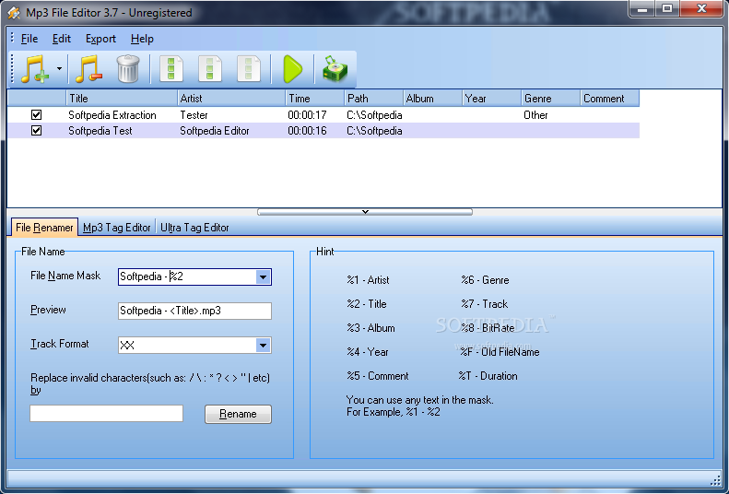
Task: Open the File menu
Action: tap(29, 39)
